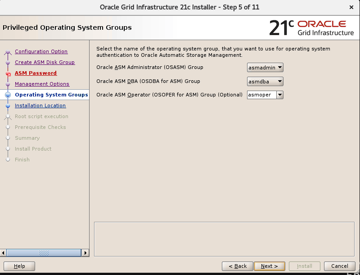This screenshot has width=360, height=275.
Task: Click the ASM Password sidebar link
Action: tap(36, 73)
